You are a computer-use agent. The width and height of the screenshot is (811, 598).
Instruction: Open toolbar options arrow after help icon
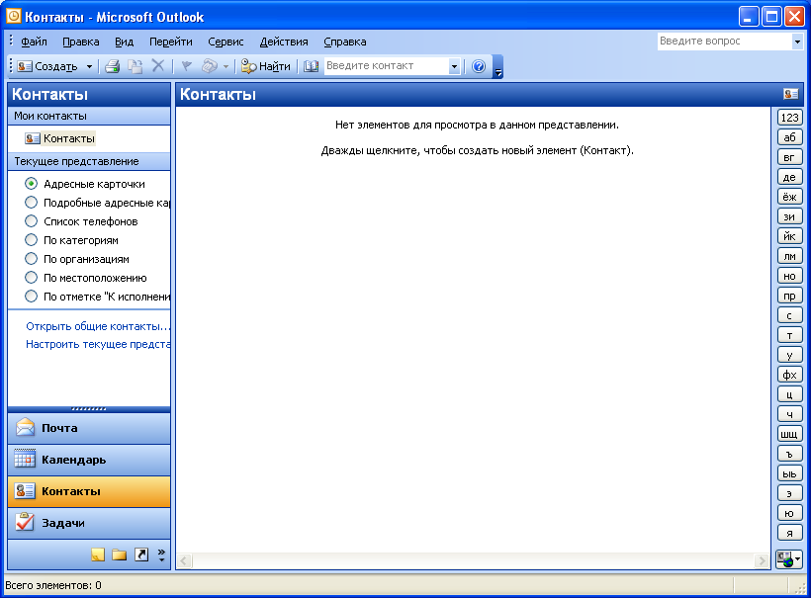(x=498, y=66)
